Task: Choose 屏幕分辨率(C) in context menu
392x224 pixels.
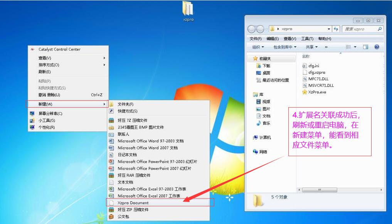Action: pyautogui.click(x=68, y=113)
